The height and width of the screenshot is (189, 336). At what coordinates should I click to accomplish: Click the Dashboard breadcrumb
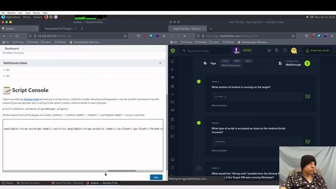tap(12, 49)
